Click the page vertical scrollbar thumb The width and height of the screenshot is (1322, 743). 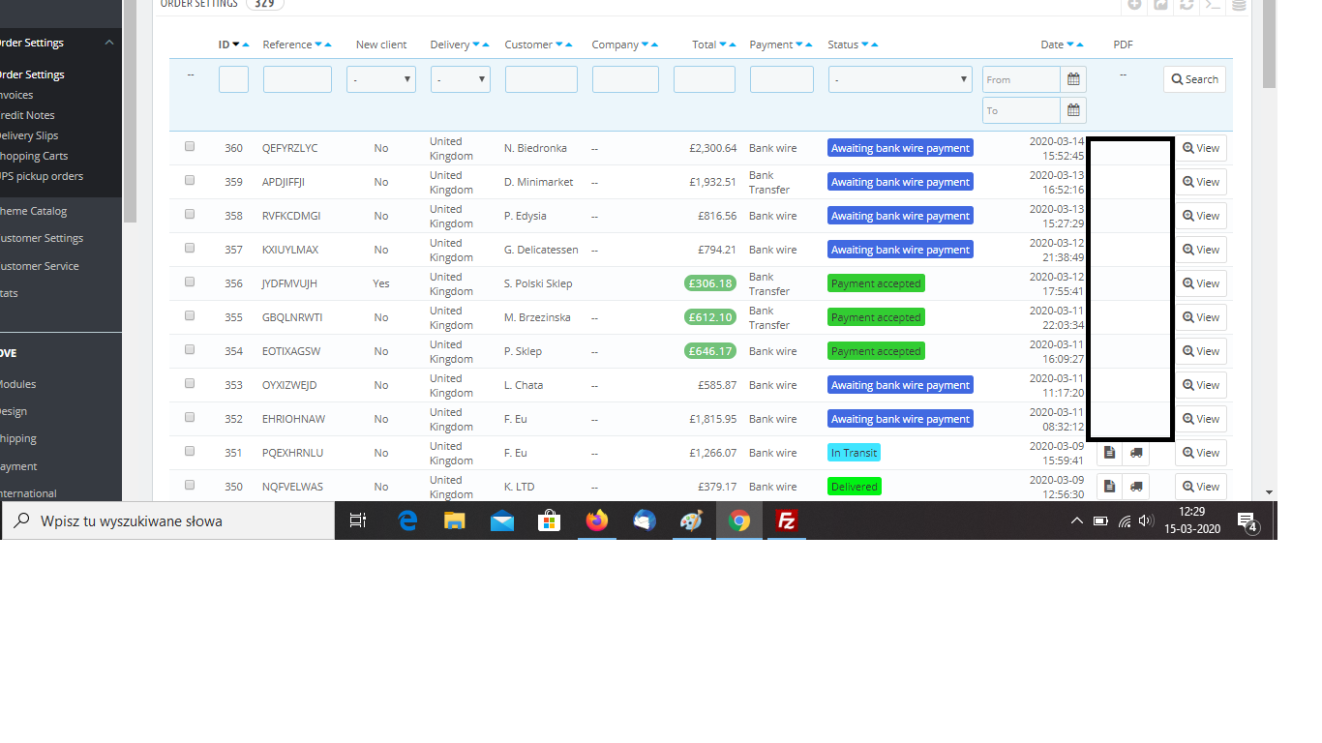pos(1270,44)
